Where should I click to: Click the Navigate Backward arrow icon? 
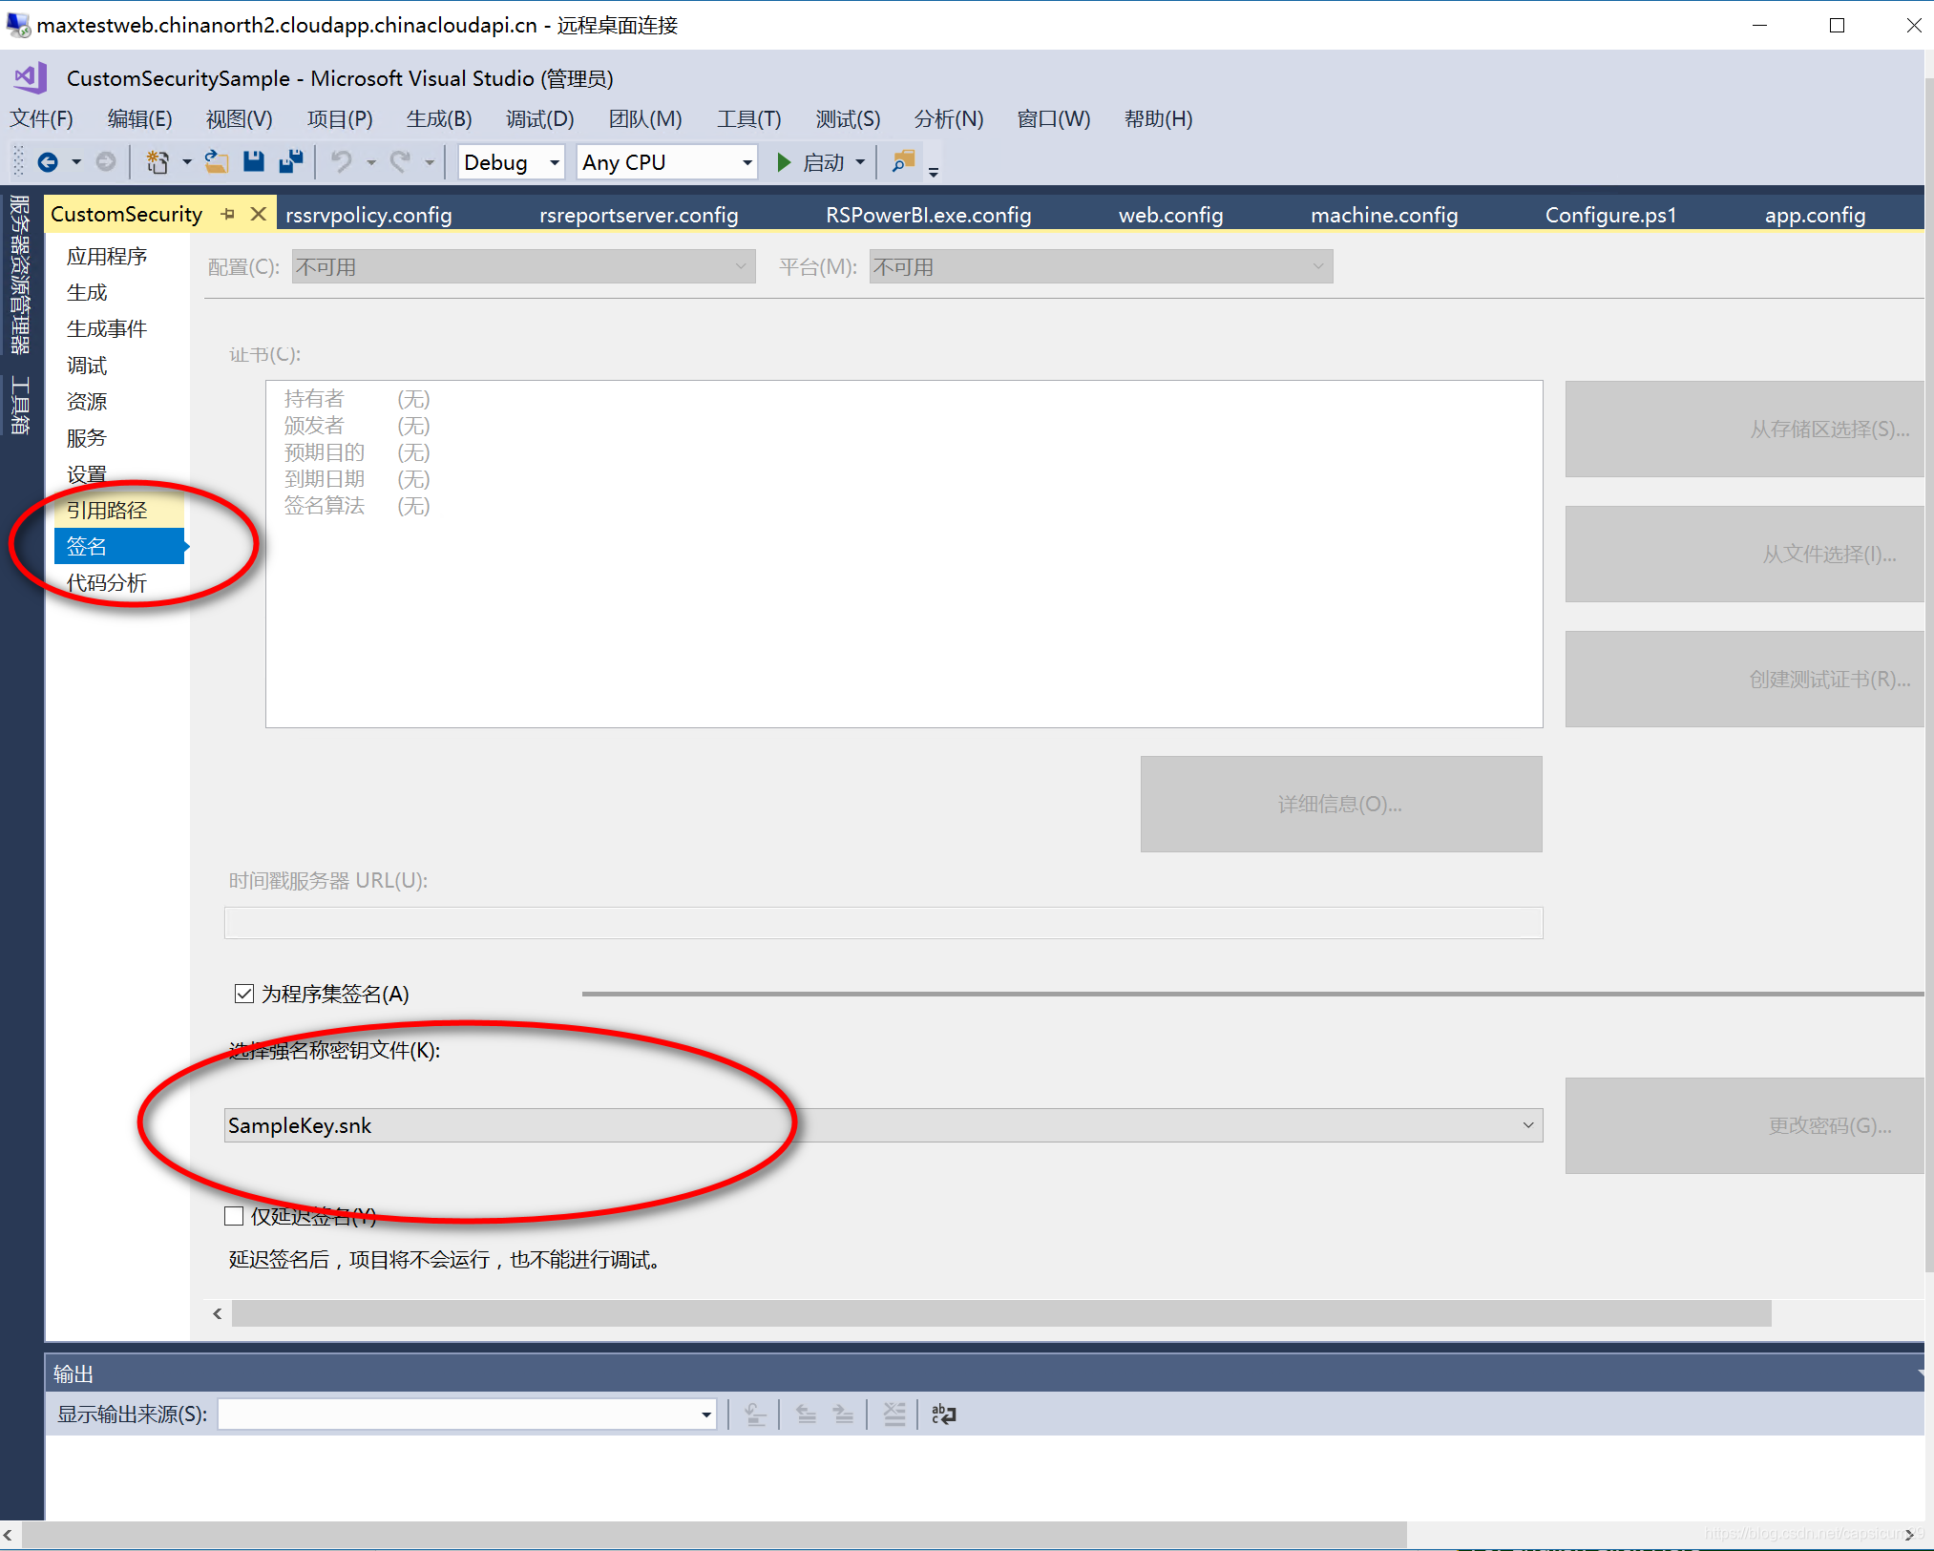tap(48, 162)
